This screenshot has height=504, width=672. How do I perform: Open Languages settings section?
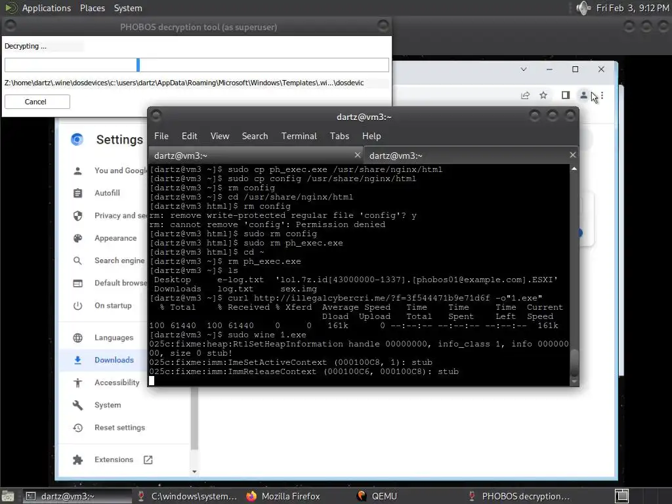coord(114,338)
